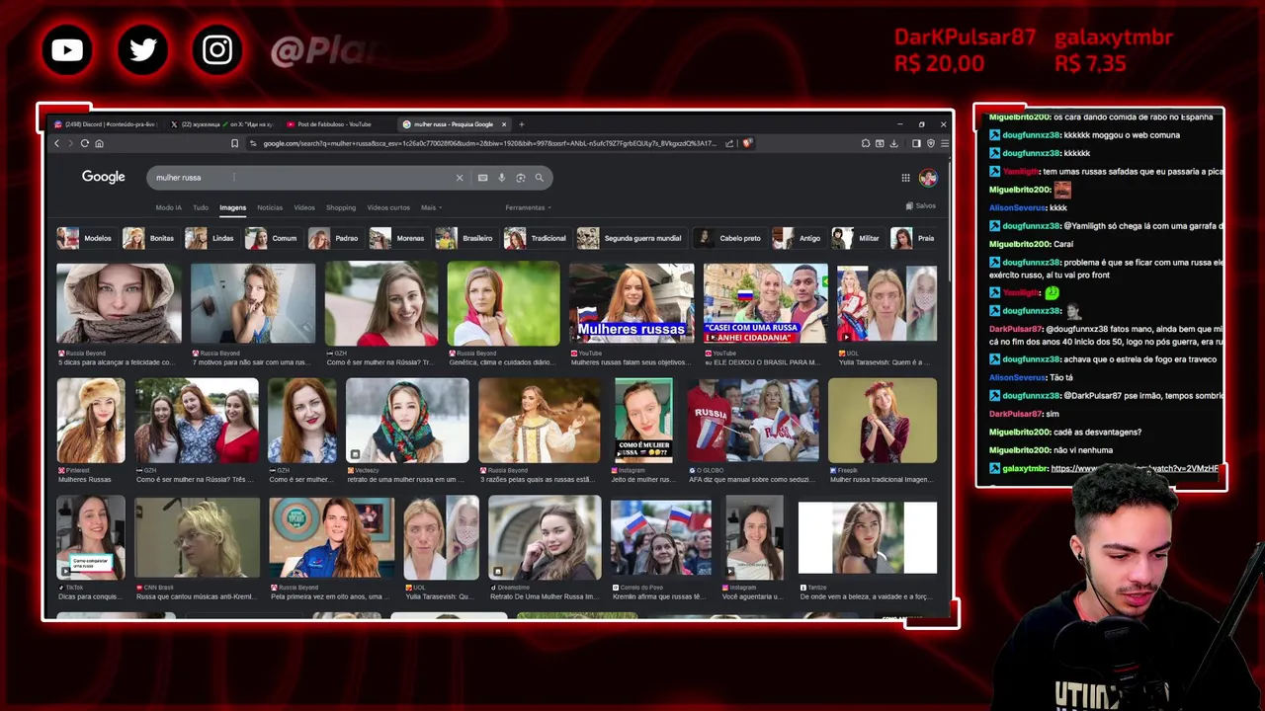Viewport: 1265px width, 711px height.
Task: Select the Modo IA search tab
Action: tap(168, 207)
